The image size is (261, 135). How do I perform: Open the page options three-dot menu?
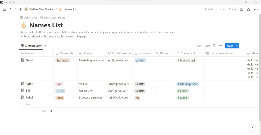256,9
